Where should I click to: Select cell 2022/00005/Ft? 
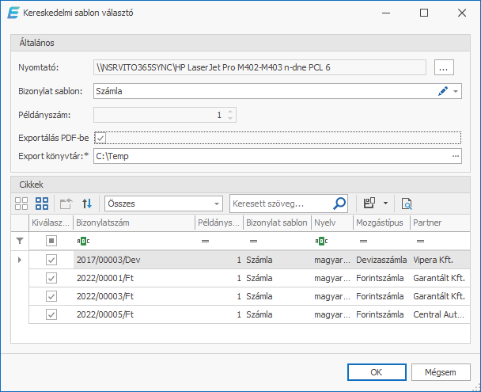point(134,314)
